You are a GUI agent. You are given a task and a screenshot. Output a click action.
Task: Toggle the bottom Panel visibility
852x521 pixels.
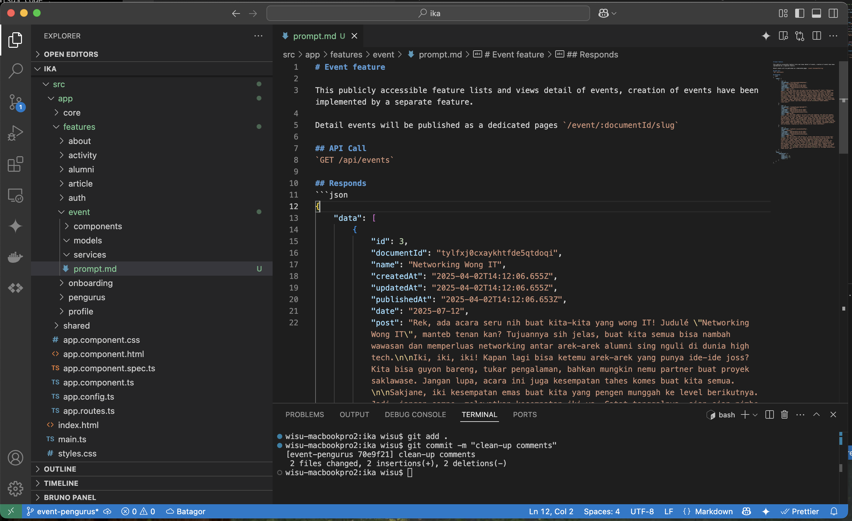coord(816,14)
